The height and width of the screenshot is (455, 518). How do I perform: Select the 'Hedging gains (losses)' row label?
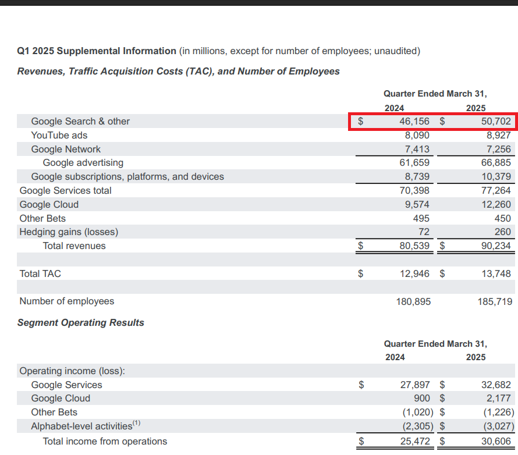[x=69, y=232]
